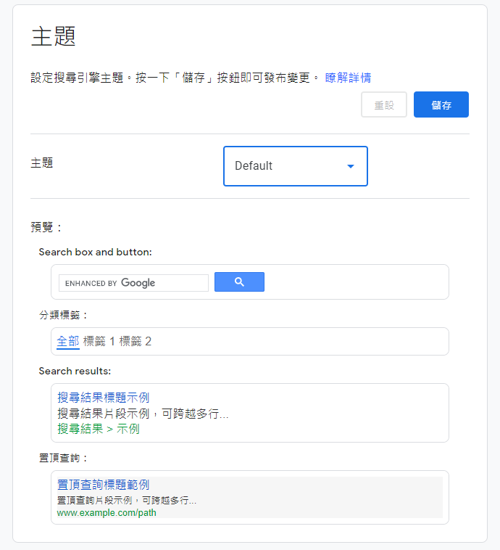
Task: Open the 置頂查詢標題範例 promotion title
Action: pyautogui.click(x=104, y=485)
